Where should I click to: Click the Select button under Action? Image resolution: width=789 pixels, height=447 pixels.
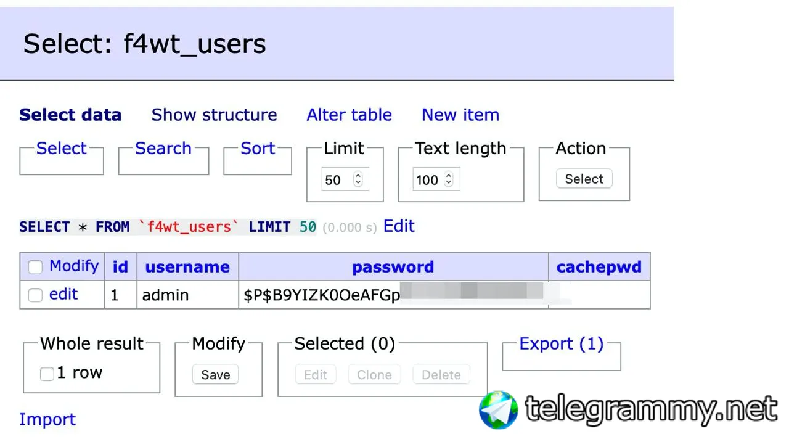point(584,179)
